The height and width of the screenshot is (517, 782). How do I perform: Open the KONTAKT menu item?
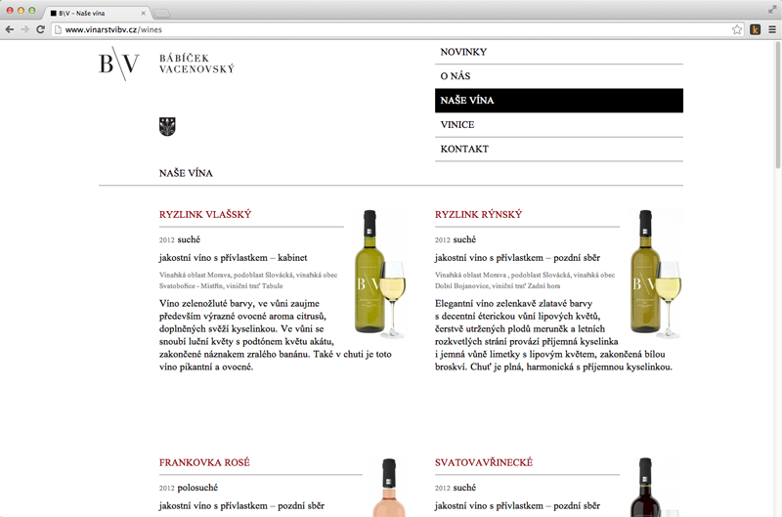[x=558, y=150]
